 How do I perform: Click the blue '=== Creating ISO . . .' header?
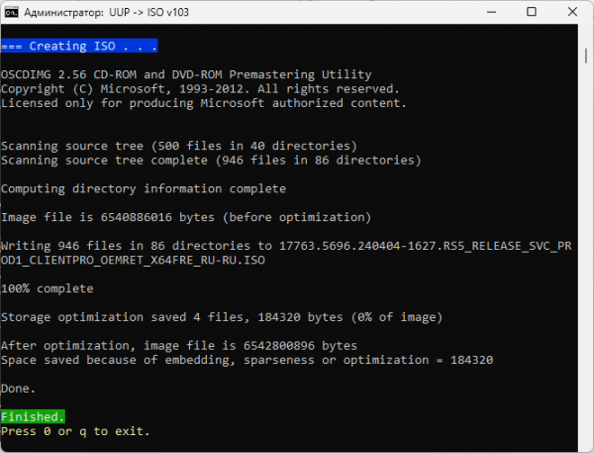click(x=79, y=46)
